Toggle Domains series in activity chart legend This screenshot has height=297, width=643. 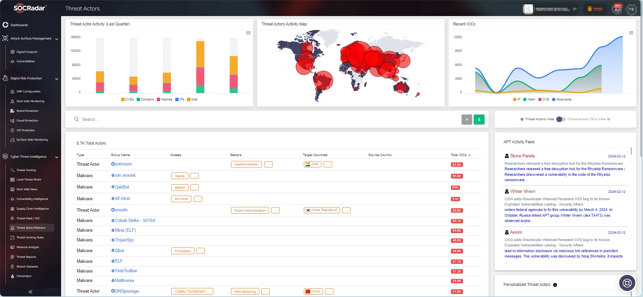[x=145, y=99]
